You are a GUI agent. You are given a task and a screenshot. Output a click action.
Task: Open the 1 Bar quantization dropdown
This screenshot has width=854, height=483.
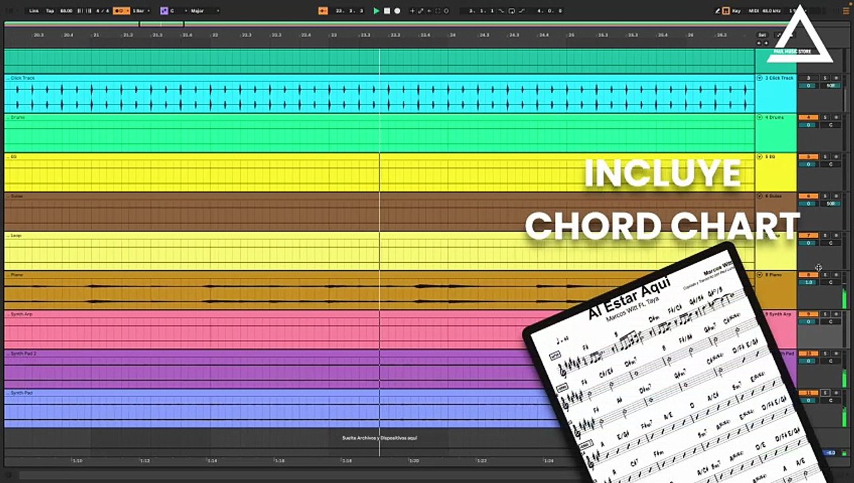[x=141, y=11]
